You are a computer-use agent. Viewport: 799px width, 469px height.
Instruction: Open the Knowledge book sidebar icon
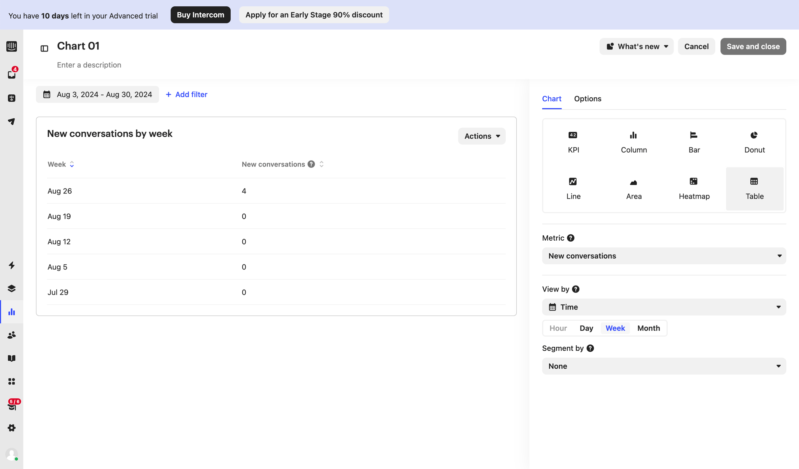pos(12,358)
